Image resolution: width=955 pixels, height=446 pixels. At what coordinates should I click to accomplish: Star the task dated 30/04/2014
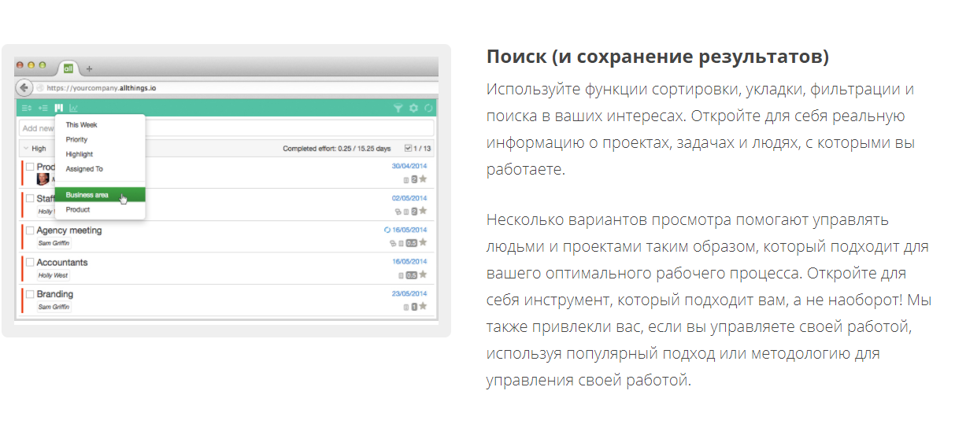[424, 179]
